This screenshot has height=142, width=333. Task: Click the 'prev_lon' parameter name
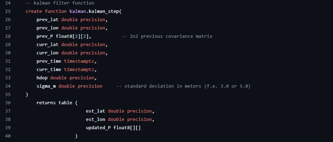point(48,28)
